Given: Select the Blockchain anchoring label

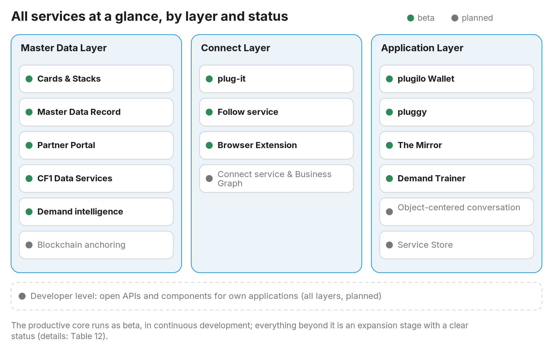Looking at the screenshot, I should (81, 245).
